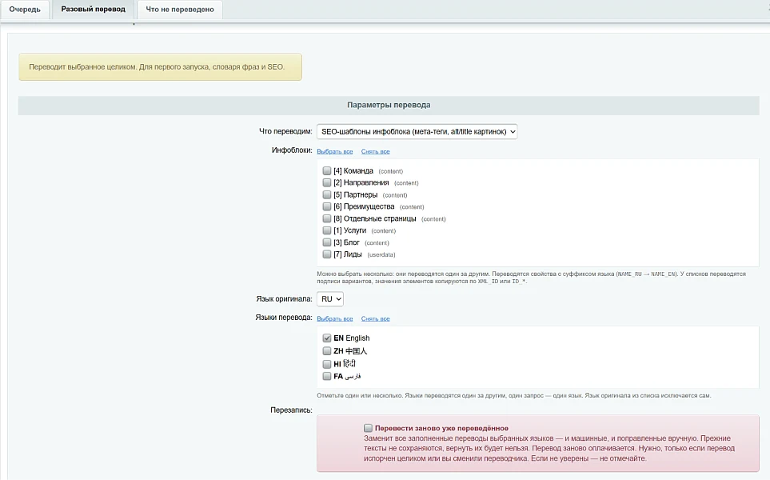Viewport: 770px width, 480px height.
Task: Click Выбрать все link for Языки перевода
Action: click(x=335, y=318)
